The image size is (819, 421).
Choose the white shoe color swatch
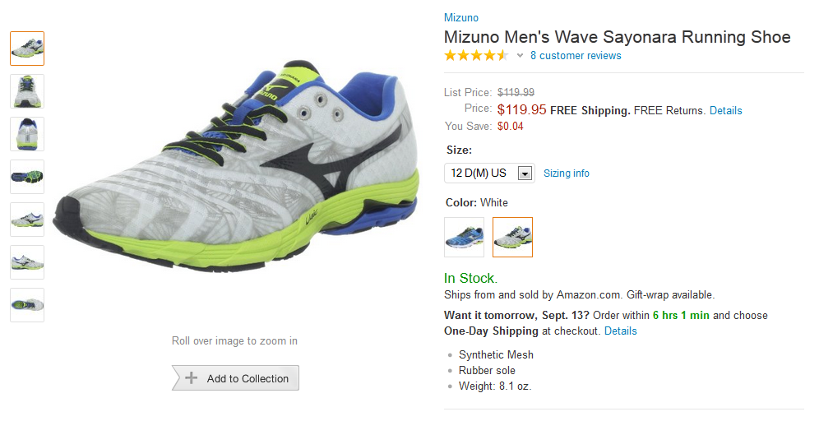coord(512,237)
